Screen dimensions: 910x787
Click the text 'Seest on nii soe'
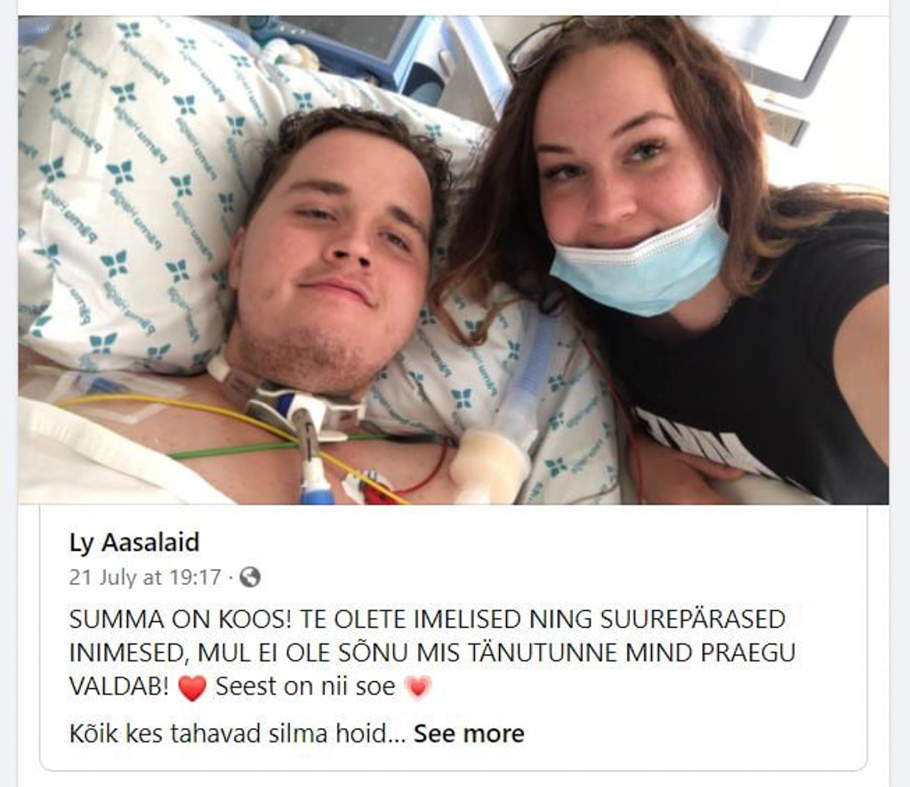[x=305, y=686]
